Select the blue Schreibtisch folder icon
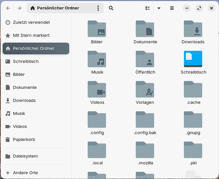The height and width of the screenshot is (179, 219). click(193, 59)
